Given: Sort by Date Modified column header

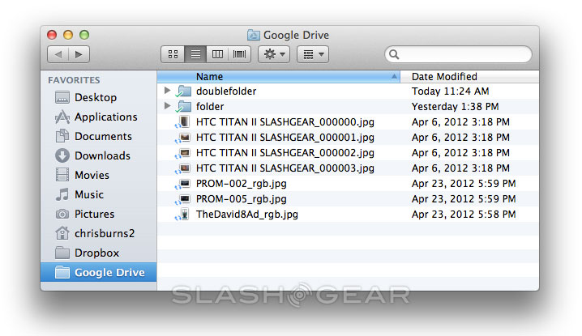Looking at the screenshot, I should (469, 76).
